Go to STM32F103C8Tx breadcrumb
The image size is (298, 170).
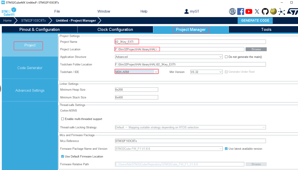point(33,20)
